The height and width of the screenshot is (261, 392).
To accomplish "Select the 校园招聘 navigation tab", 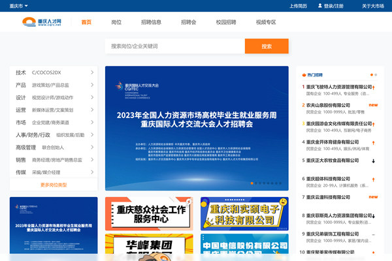I will coord(226,22).
